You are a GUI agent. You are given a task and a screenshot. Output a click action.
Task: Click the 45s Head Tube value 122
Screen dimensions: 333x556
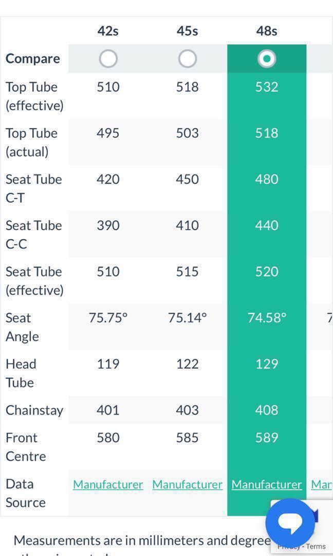(187, 364)
